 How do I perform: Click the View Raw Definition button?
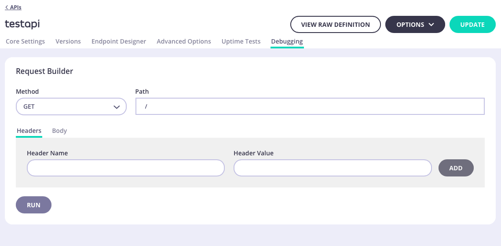click(x=335, y=25)
